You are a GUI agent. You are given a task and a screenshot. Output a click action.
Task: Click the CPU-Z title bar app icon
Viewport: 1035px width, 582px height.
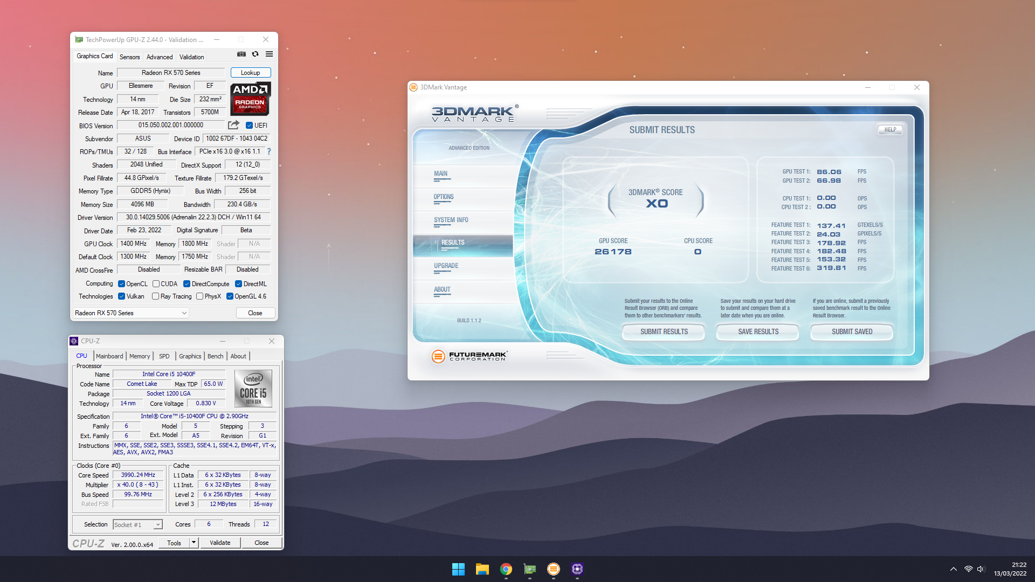74,341
